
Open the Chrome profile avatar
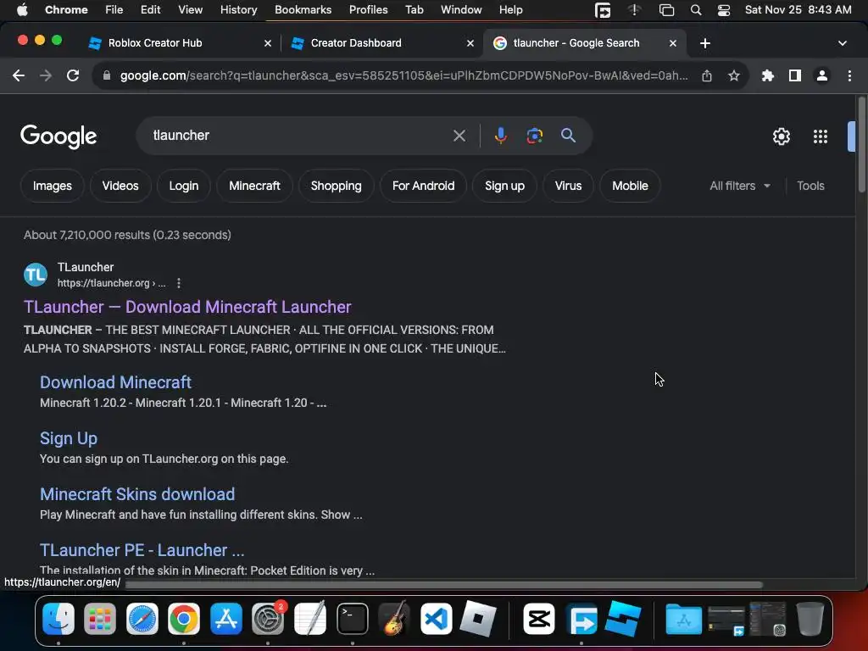(822, 75)
